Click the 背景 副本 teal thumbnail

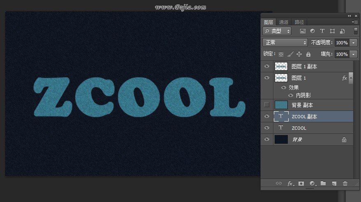281,105
